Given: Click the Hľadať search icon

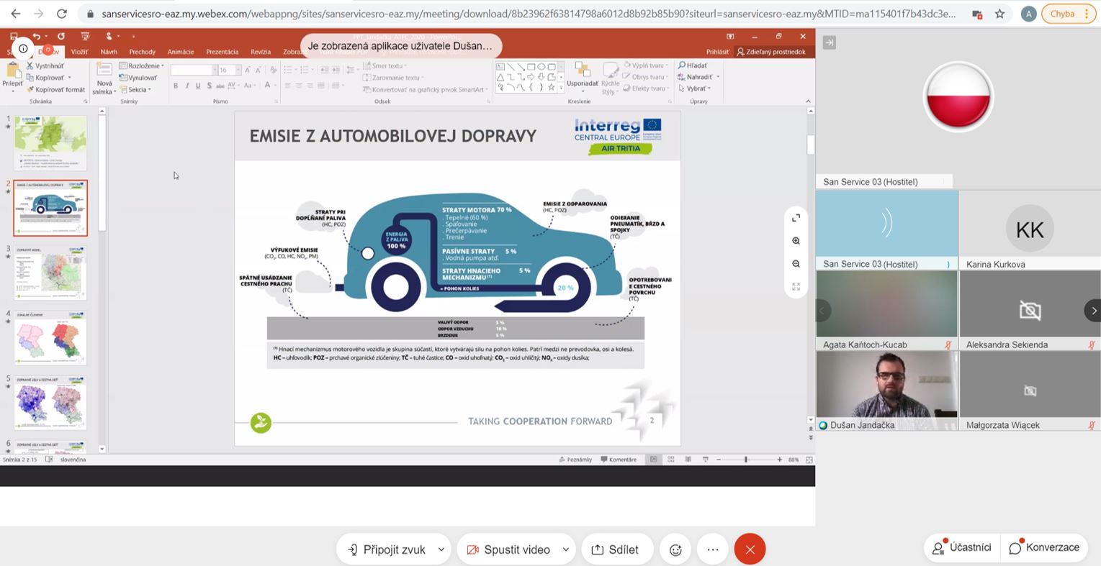Looking at the screenshot, I should (x=682, y=65).
